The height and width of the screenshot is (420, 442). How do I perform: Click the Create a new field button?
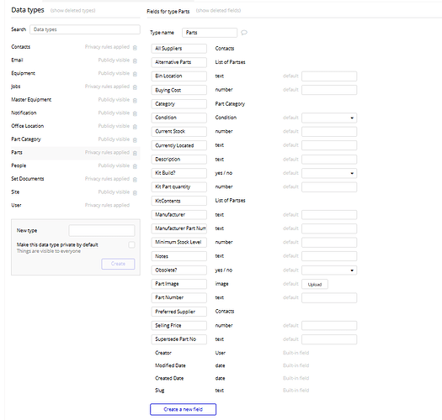coord(184,409)
